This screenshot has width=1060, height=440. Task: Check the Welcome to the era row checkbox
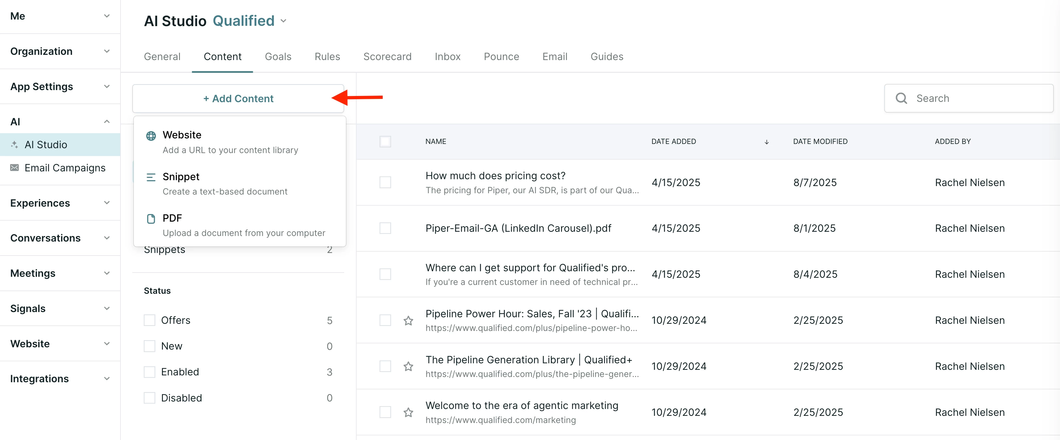click(385, 412)
